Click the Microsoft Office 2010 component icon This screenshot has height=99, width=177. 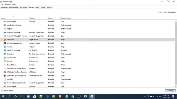click(x=5, y=36)
